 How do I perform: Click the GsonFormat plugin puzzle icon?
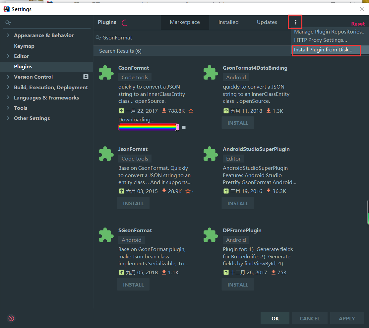pos(106,72)
